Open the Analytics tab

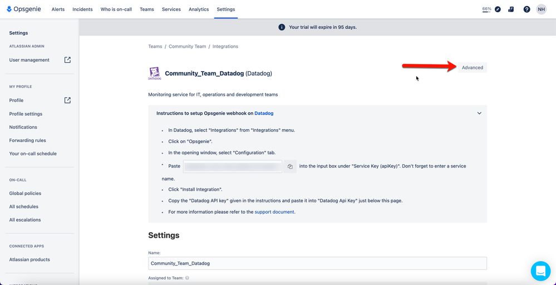click(x=199, y=9)
